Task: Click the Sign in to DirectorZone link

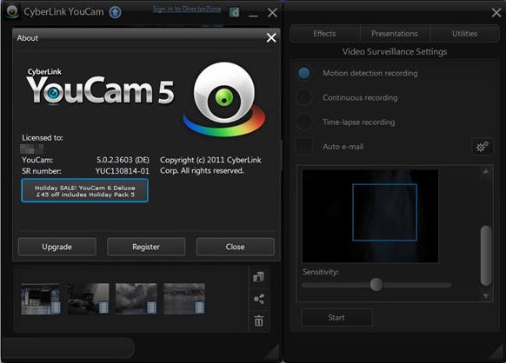Action: (x=187, y=9)
